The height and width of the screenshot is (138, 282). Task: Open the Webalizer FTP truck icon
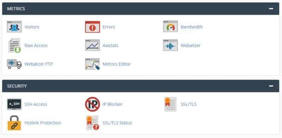coord(14,64)
